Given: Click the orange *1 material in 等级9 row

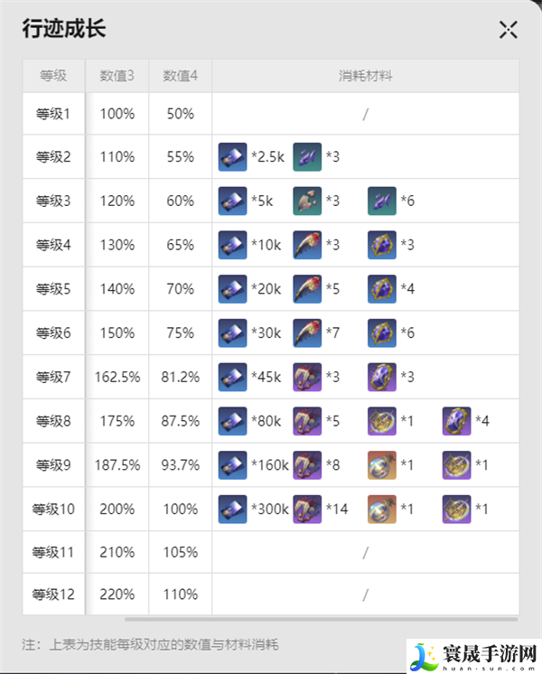Looking at the screenshot, I should click(382, 465).
